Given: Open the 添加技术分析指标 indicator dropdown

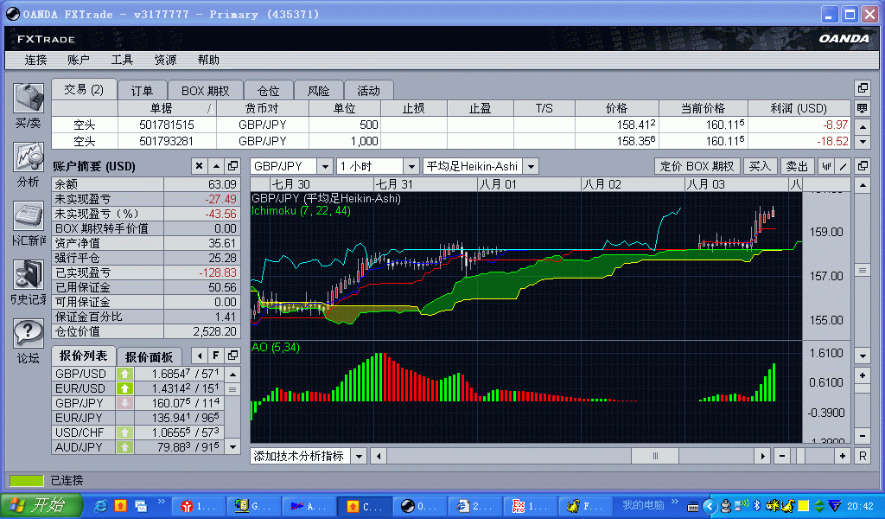Looking at the screenshot, I should click(x=359, y=457).
